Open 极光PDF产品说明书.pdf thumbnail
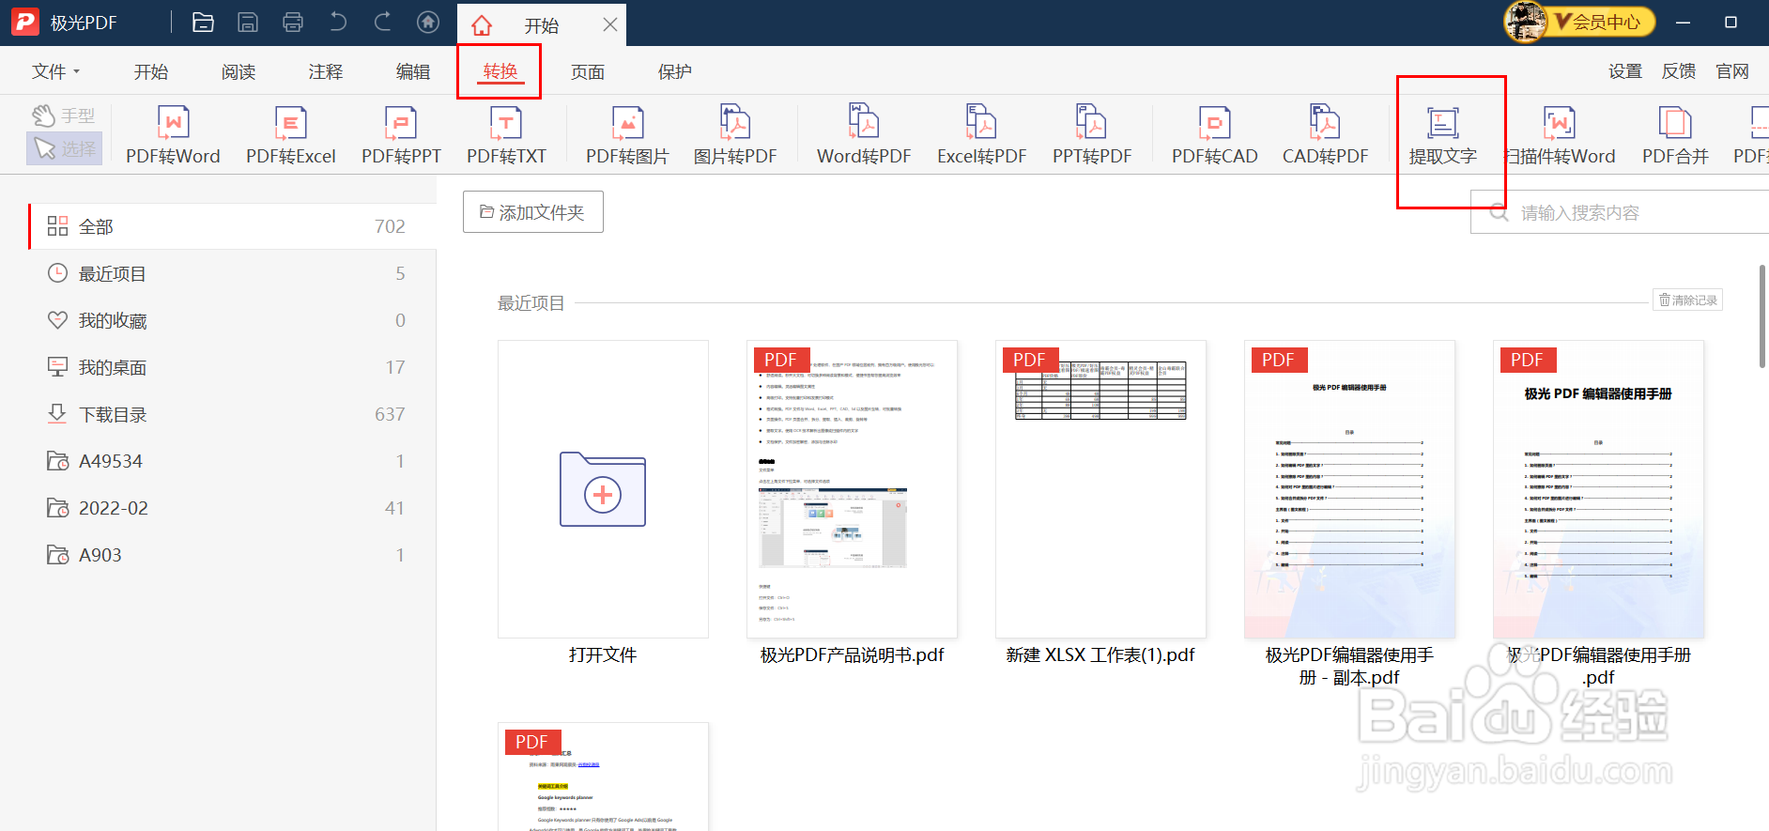 click(x=852, y=489)
